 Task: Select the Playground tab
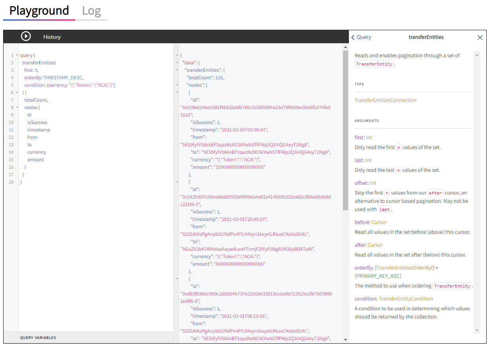(x=39, y=11)
